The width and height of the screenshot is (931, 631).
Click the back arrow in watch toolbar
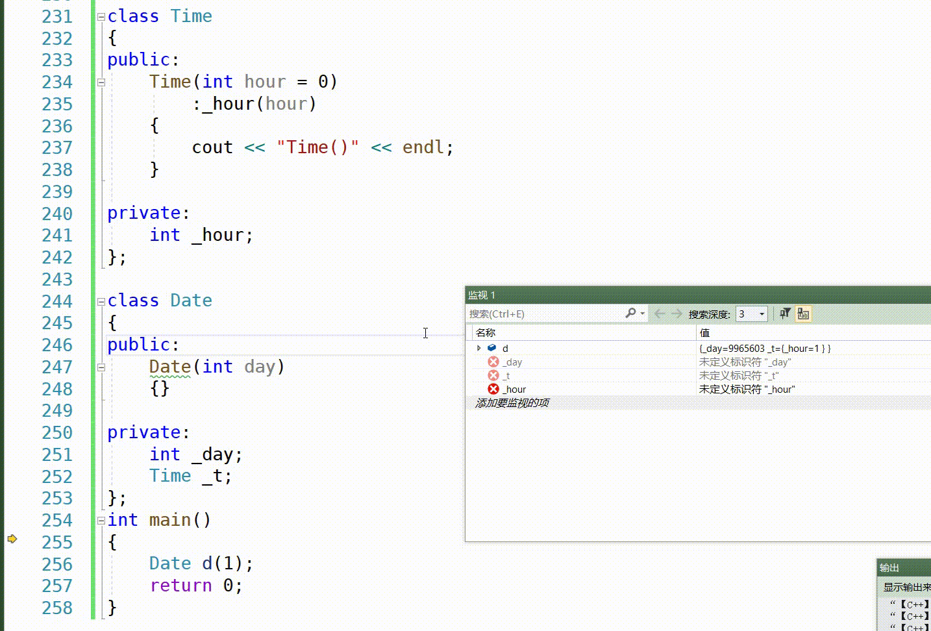click(x=660, y=314)
